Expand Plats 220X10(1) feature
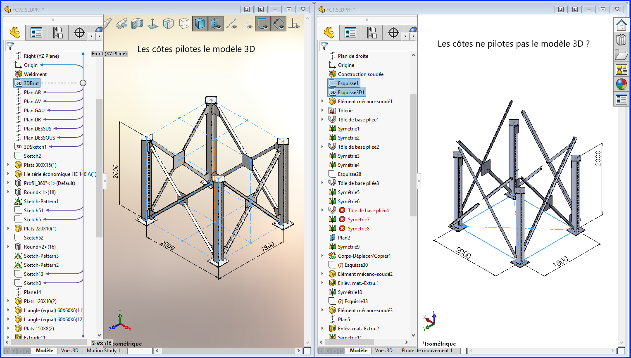The width and height of the screenshot is (631, 358). (x=8, y=228)
